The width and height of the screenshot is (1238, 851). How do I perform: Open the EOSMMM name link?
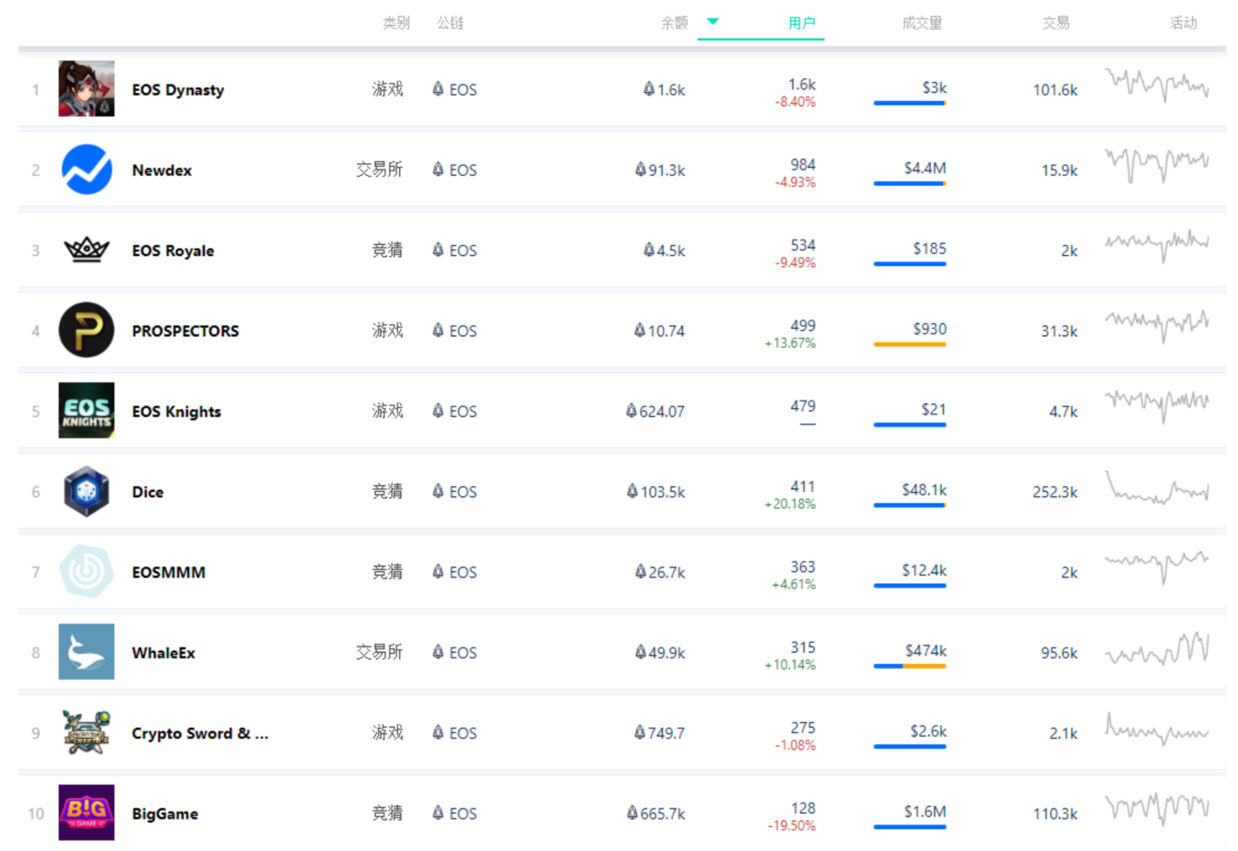(x=169, y=572)
